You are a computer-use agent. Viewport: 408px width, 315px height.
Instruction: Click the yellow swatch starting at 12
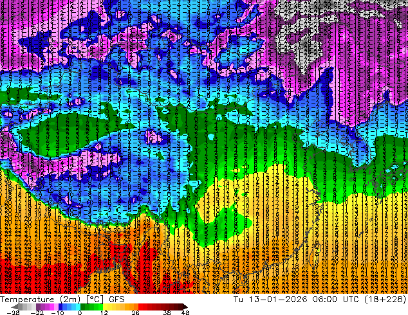tap(105, 307)
